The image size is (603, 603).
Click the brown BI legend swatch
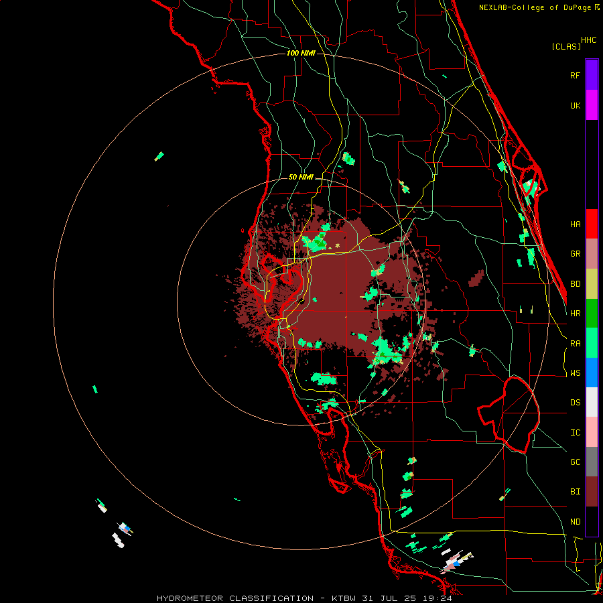click(592, 492)
